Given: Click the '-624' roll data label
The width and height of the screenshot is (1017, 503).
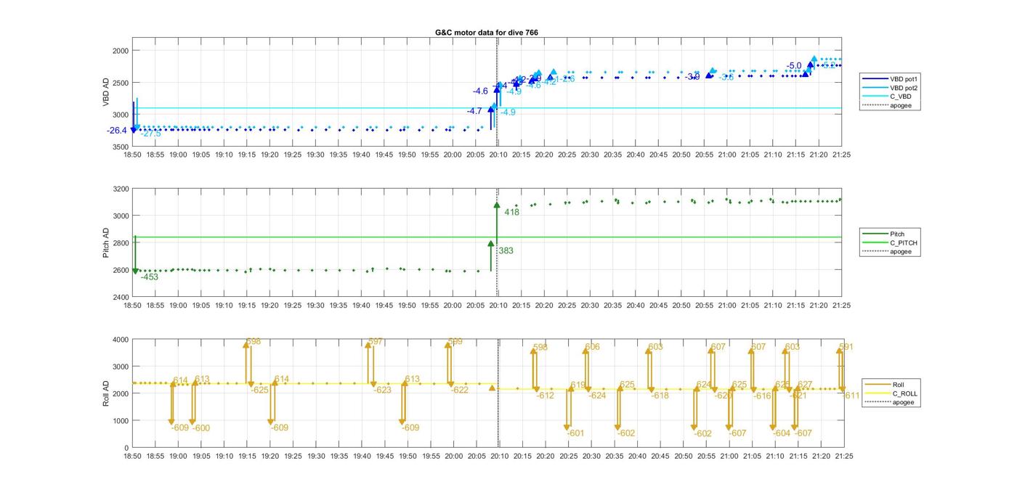Looking at the screenshot, I should [x=597, y=396].
